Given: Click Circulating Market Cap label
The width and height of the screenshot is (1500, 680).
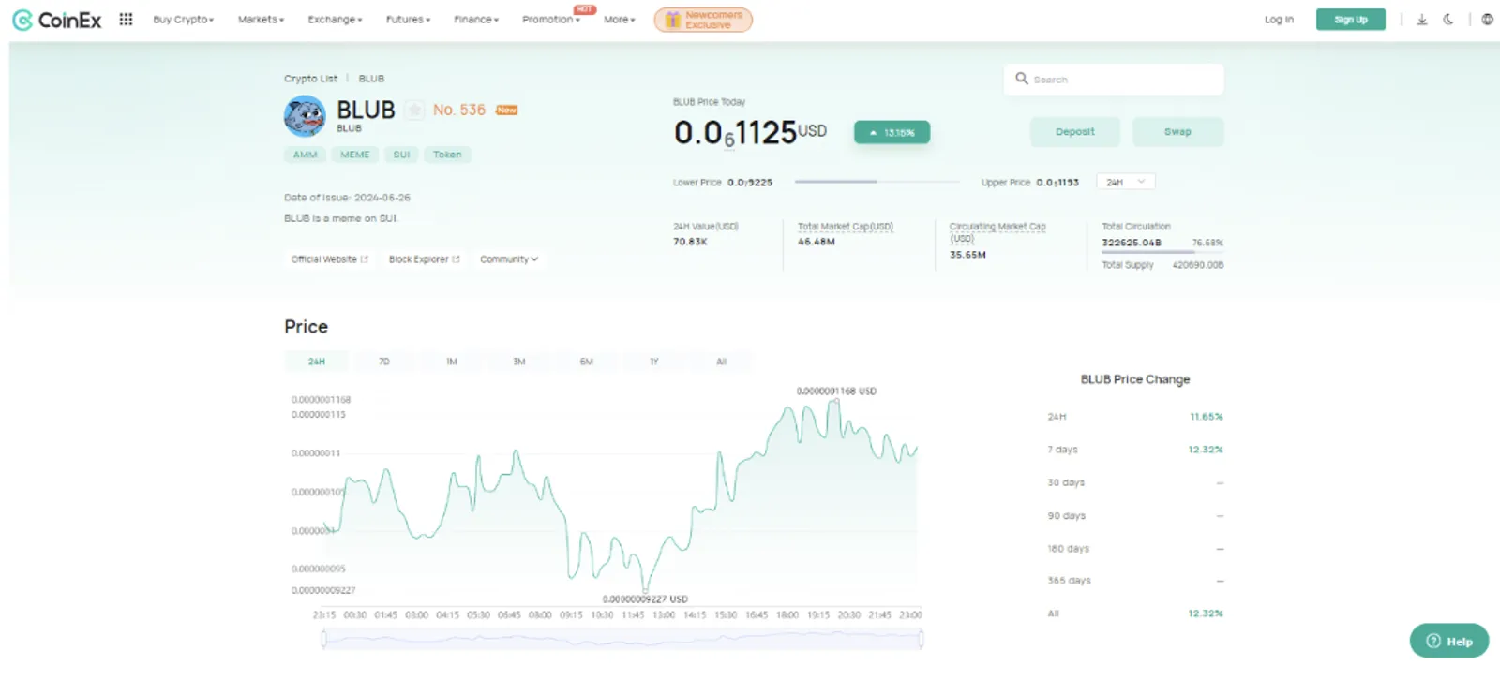Looking at the screenshot, I should coord(997,231).
